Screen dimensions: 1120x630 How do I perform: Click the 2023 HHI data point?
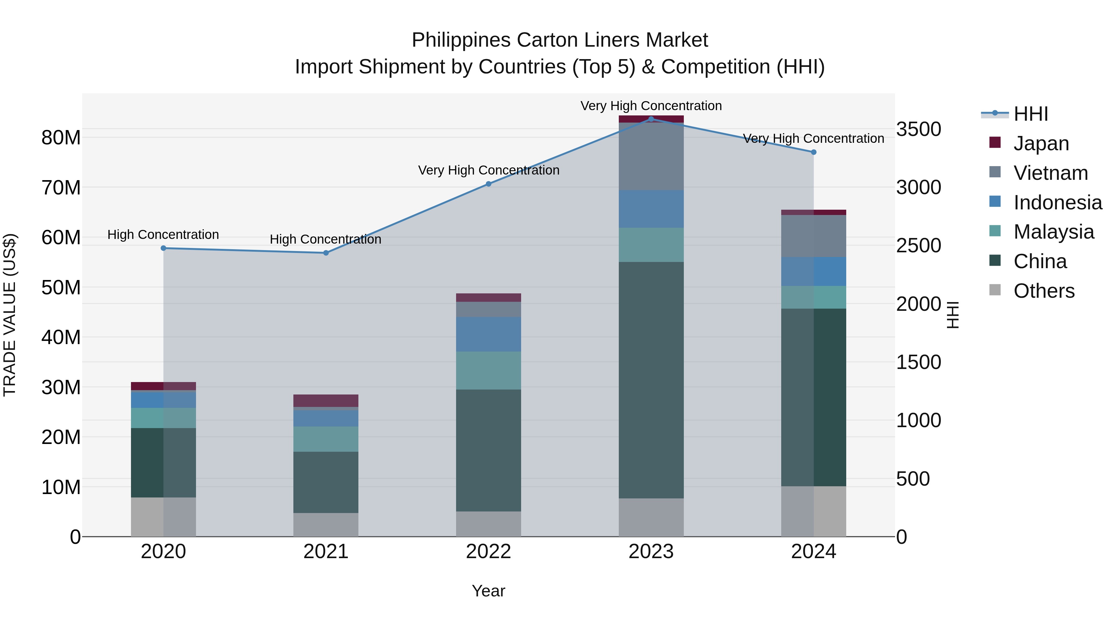[x=651, y=119]
